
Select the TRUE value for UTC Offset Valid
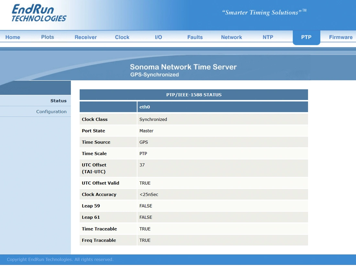click(145, 183)
